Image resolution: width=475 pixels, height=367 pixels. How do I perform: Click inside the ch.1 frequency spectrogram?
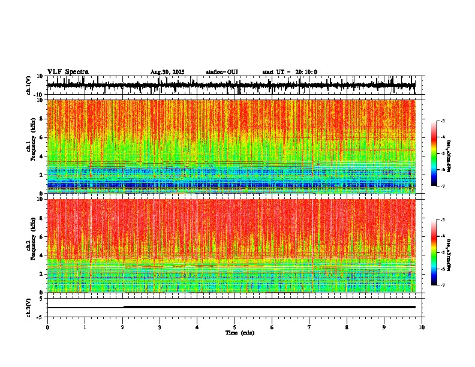231,146
